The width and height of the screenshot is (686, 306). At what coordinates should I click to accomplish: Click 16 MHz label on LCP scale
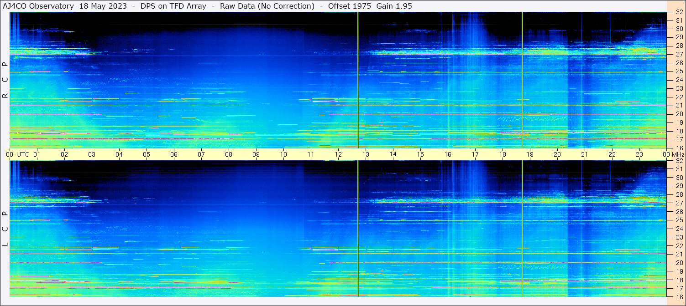[679, 296]
